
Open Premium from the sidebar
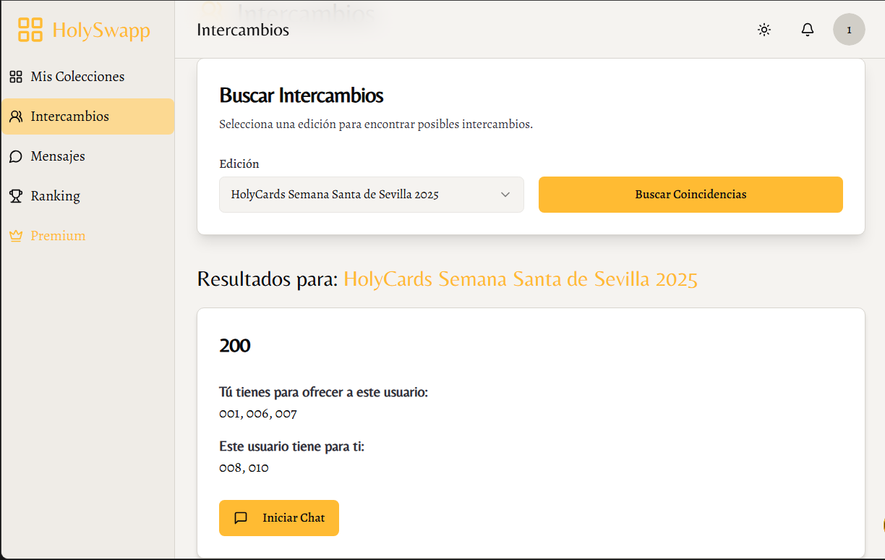pos(58,235)
